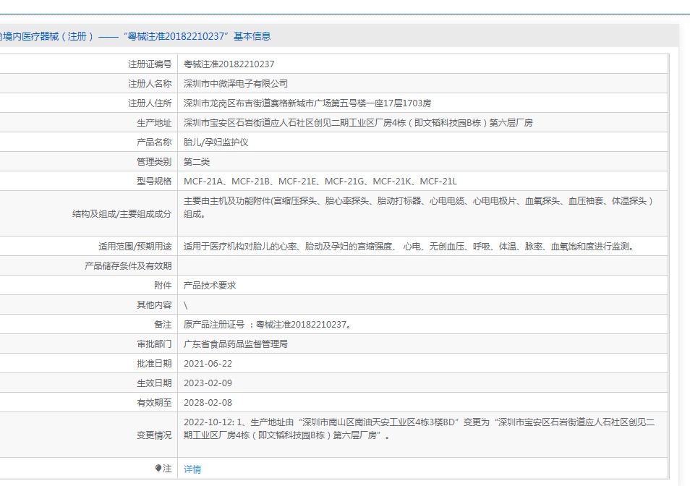Image resolution: width=690 pixels, height=486 pixels.
Task: Click registrant name 深圳市中微泽电子有限公司
Action: [236, 84]
